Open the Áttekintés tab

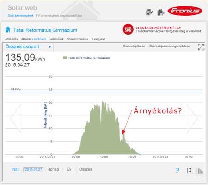click(x=12, y=39)
